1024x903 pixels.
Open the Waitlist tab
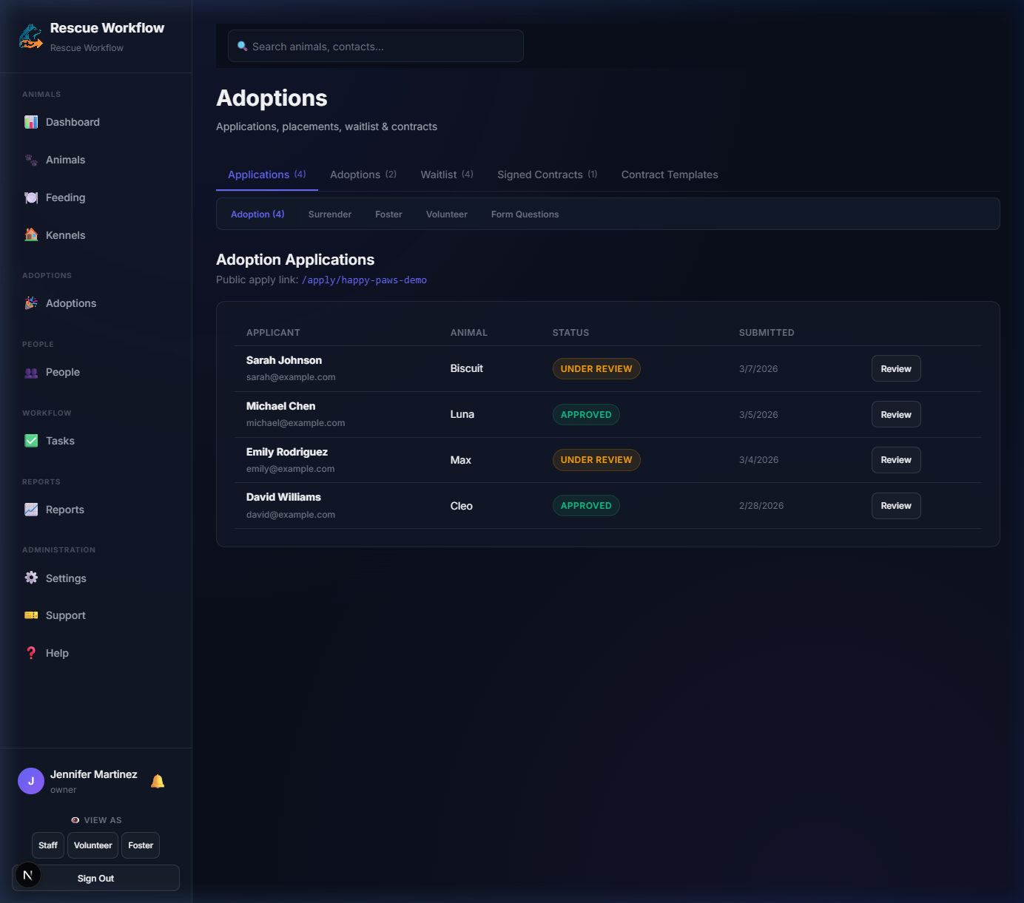coord(446,175)
